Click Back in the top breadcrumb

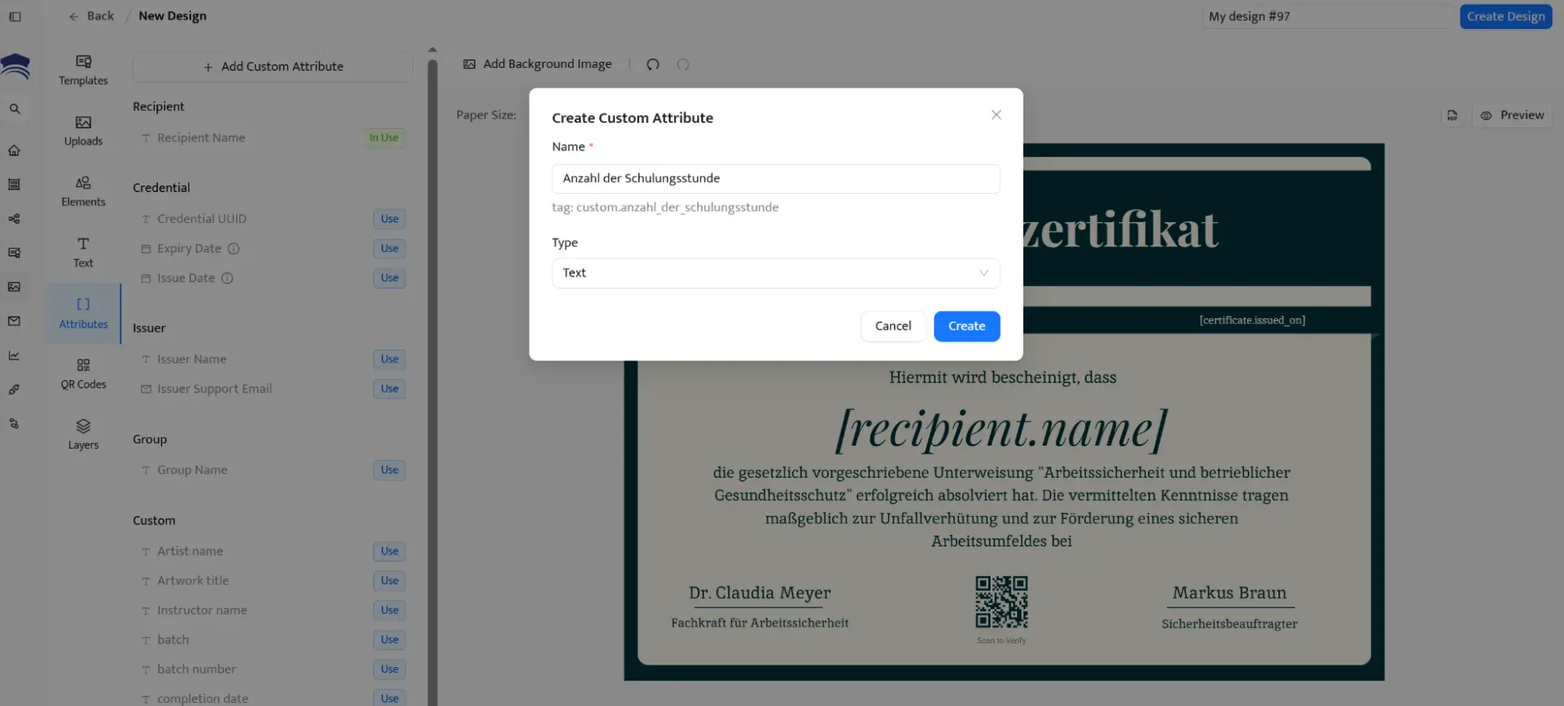pyautogui.click(x=91, y=16)
